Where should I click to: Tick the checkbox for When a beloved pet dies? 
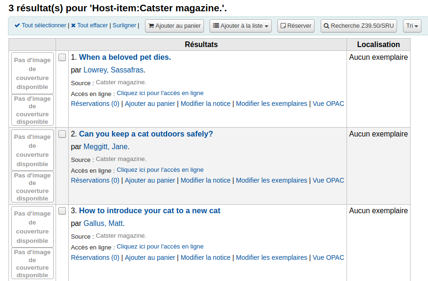tap(62, 57)
